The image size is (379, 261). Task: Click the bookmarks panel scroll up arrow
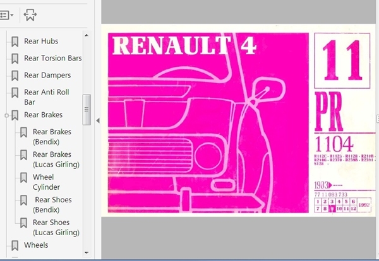tap(87, 35)
